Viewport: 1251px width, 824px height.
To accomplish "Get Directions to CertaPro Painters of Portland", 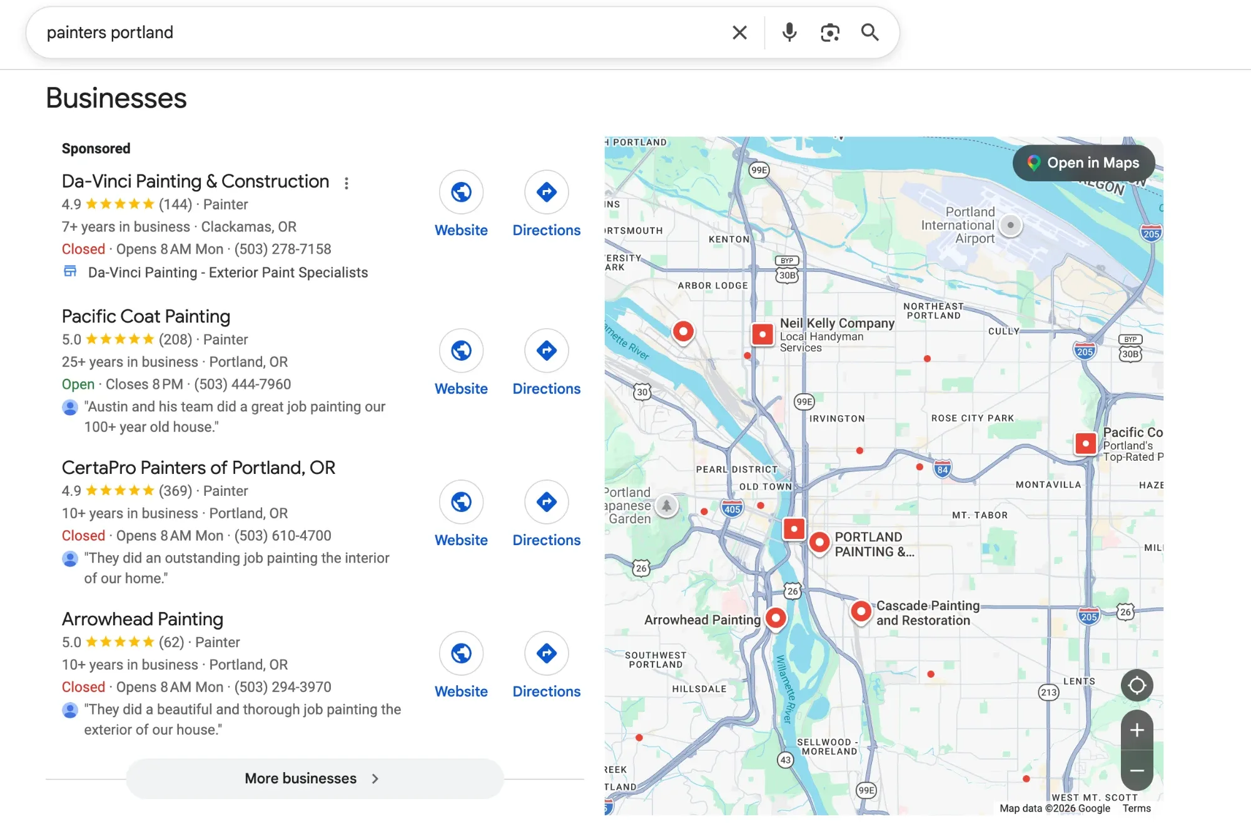I will 547,502.
